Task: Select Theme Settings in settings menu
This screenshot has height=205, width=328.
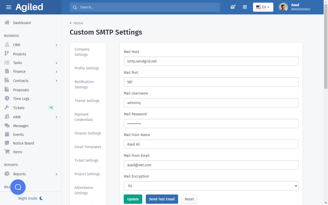Action: [x=87, y=101]
